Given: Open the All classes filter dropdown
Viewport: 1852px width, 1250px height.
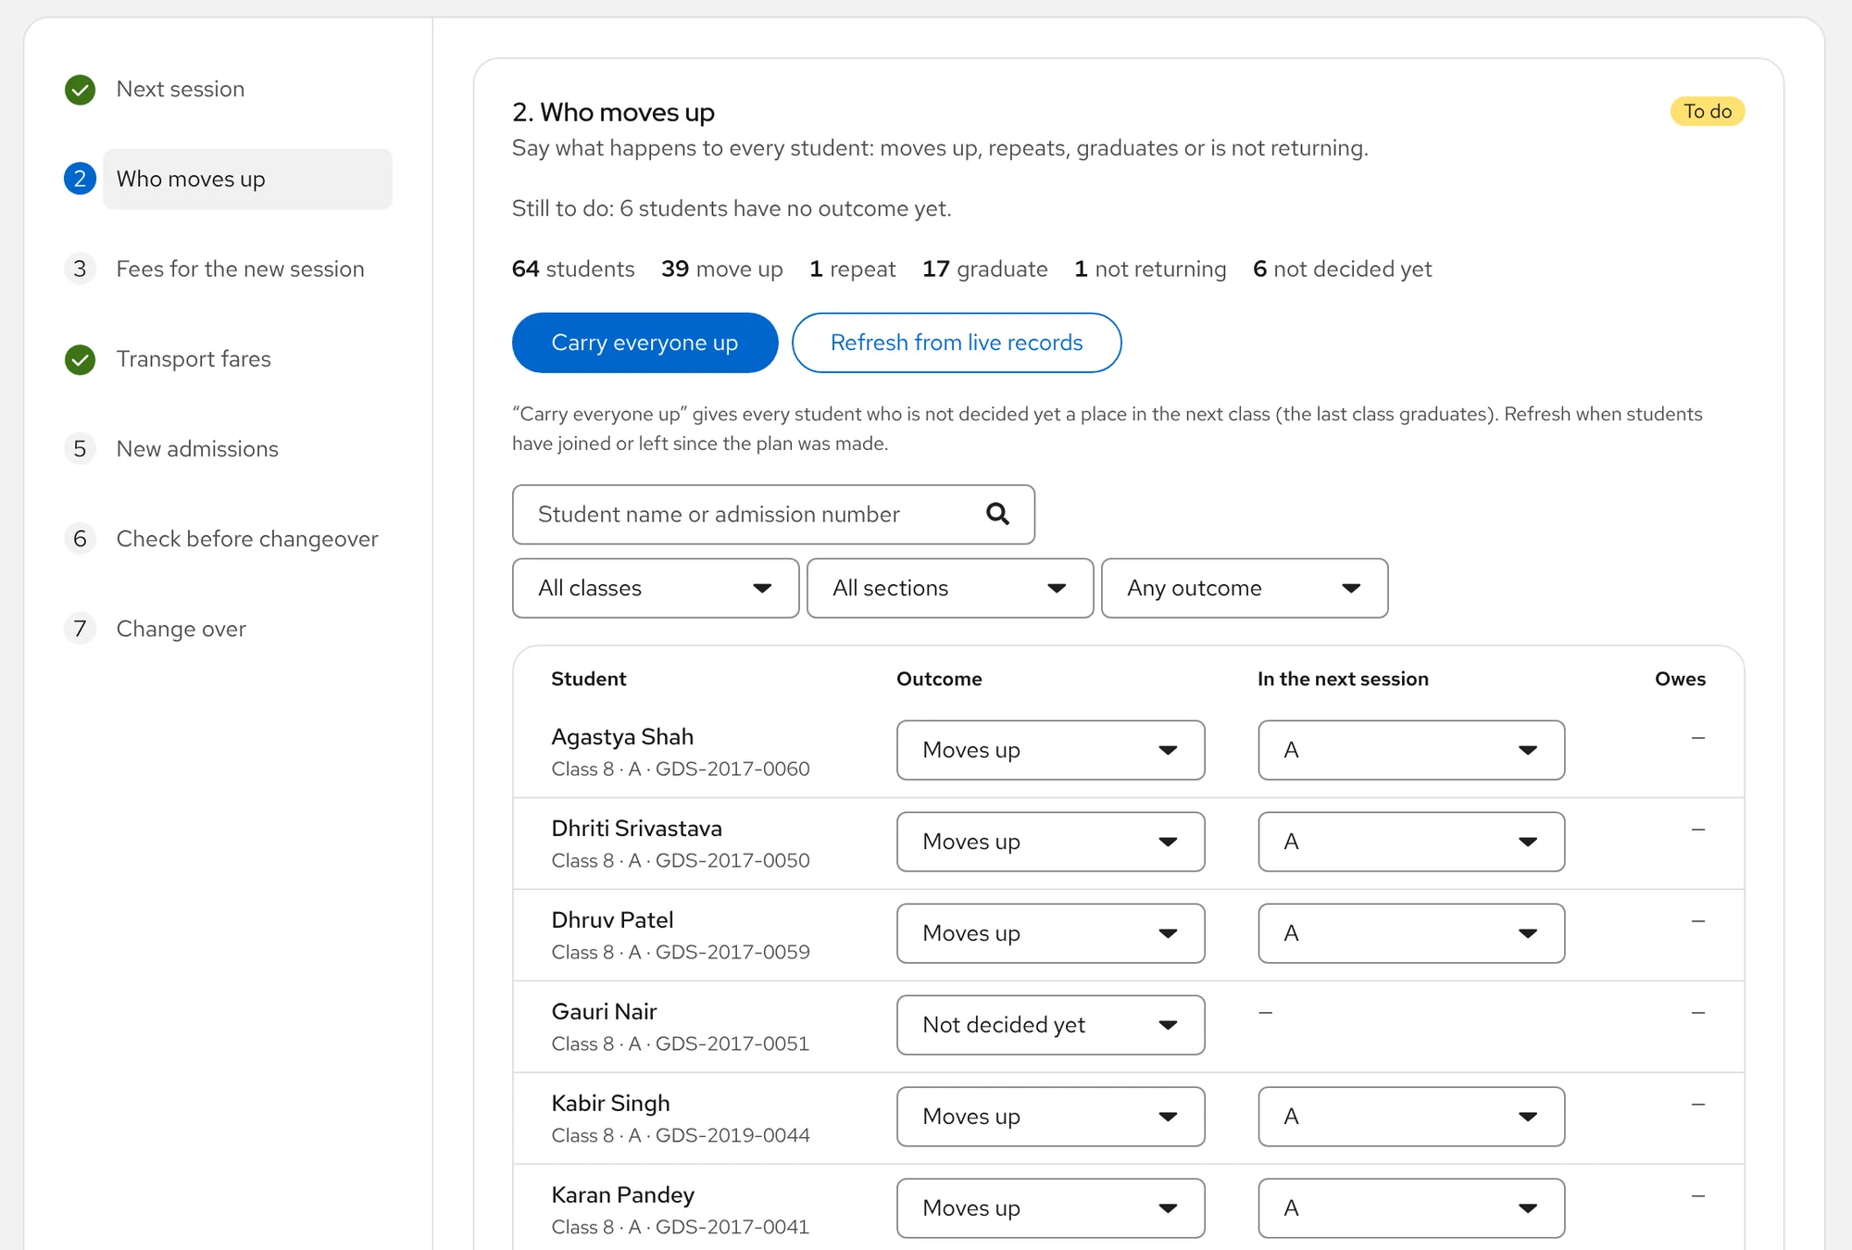Looking at the screenshot, I should click(x=656, y=588).
